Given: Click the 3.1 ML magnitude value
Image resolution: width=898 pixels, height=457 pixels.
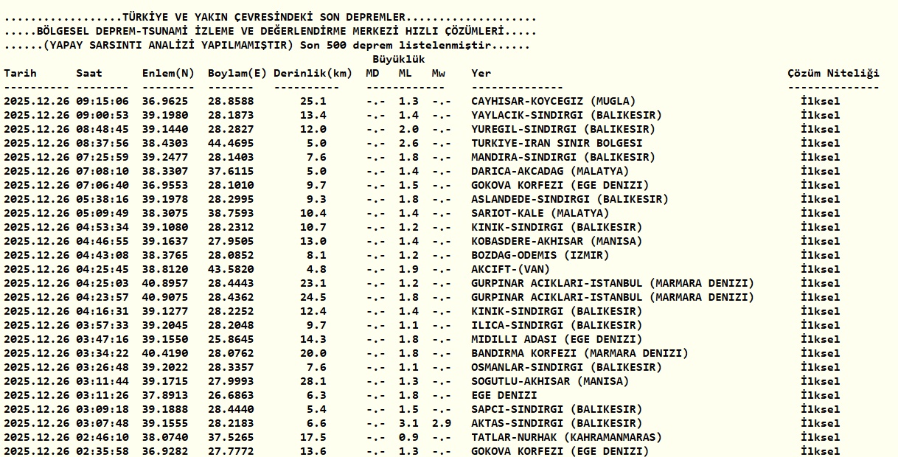Looking at the screenshot, I should click(x=408, y=423).
